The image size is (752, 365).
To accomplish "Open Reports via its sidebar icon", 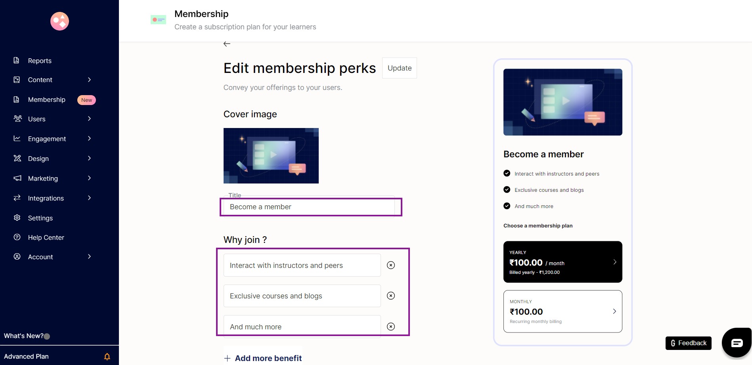I will [16, 60].
